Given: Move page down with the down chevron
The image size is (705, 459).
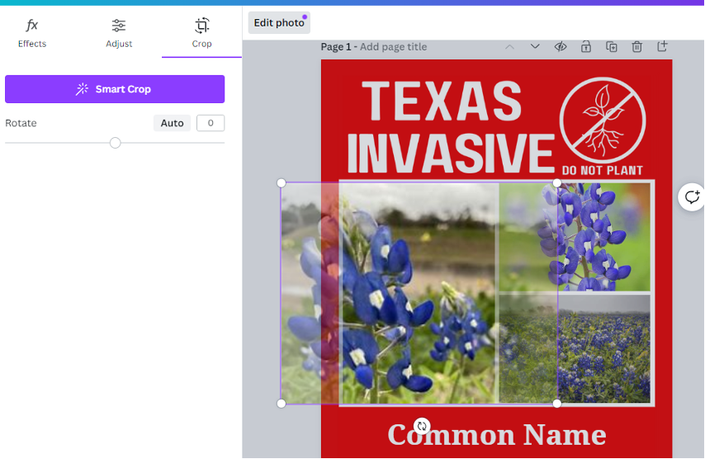Looking at the screenshot, I should [535, 47].
